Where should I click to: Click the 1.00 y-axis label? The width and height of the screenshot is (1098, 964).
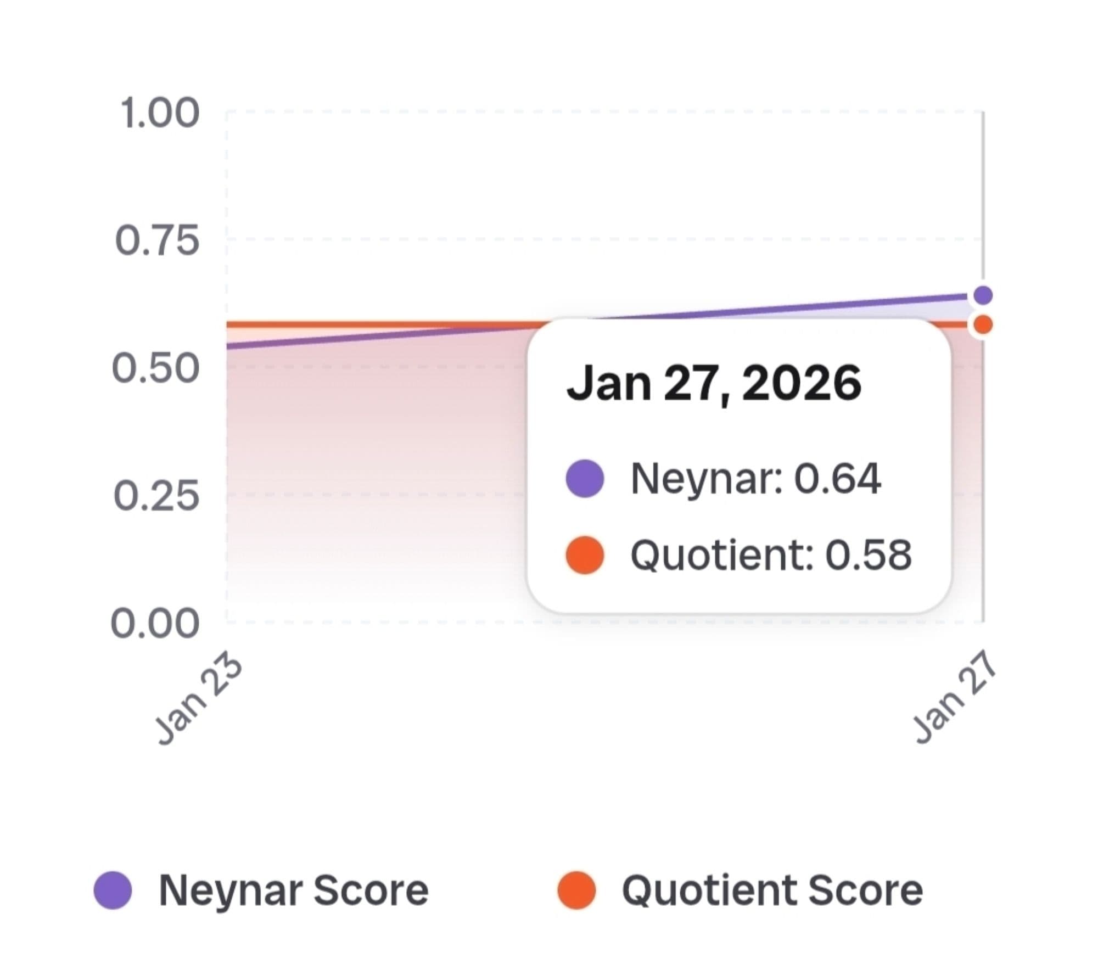[x=160, y=113]
